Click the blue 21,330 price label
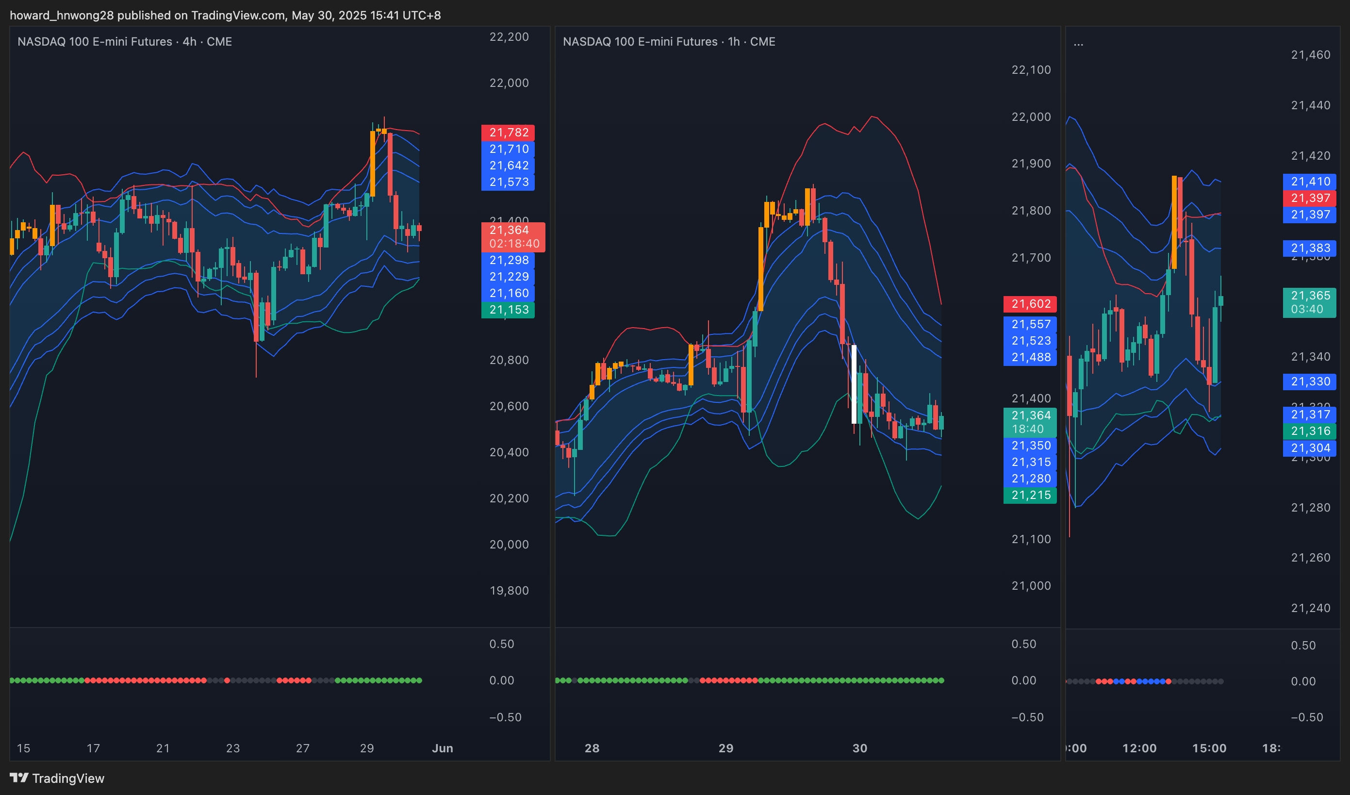Viewport: 1350px width, 795px height. tap(1309, 381)
